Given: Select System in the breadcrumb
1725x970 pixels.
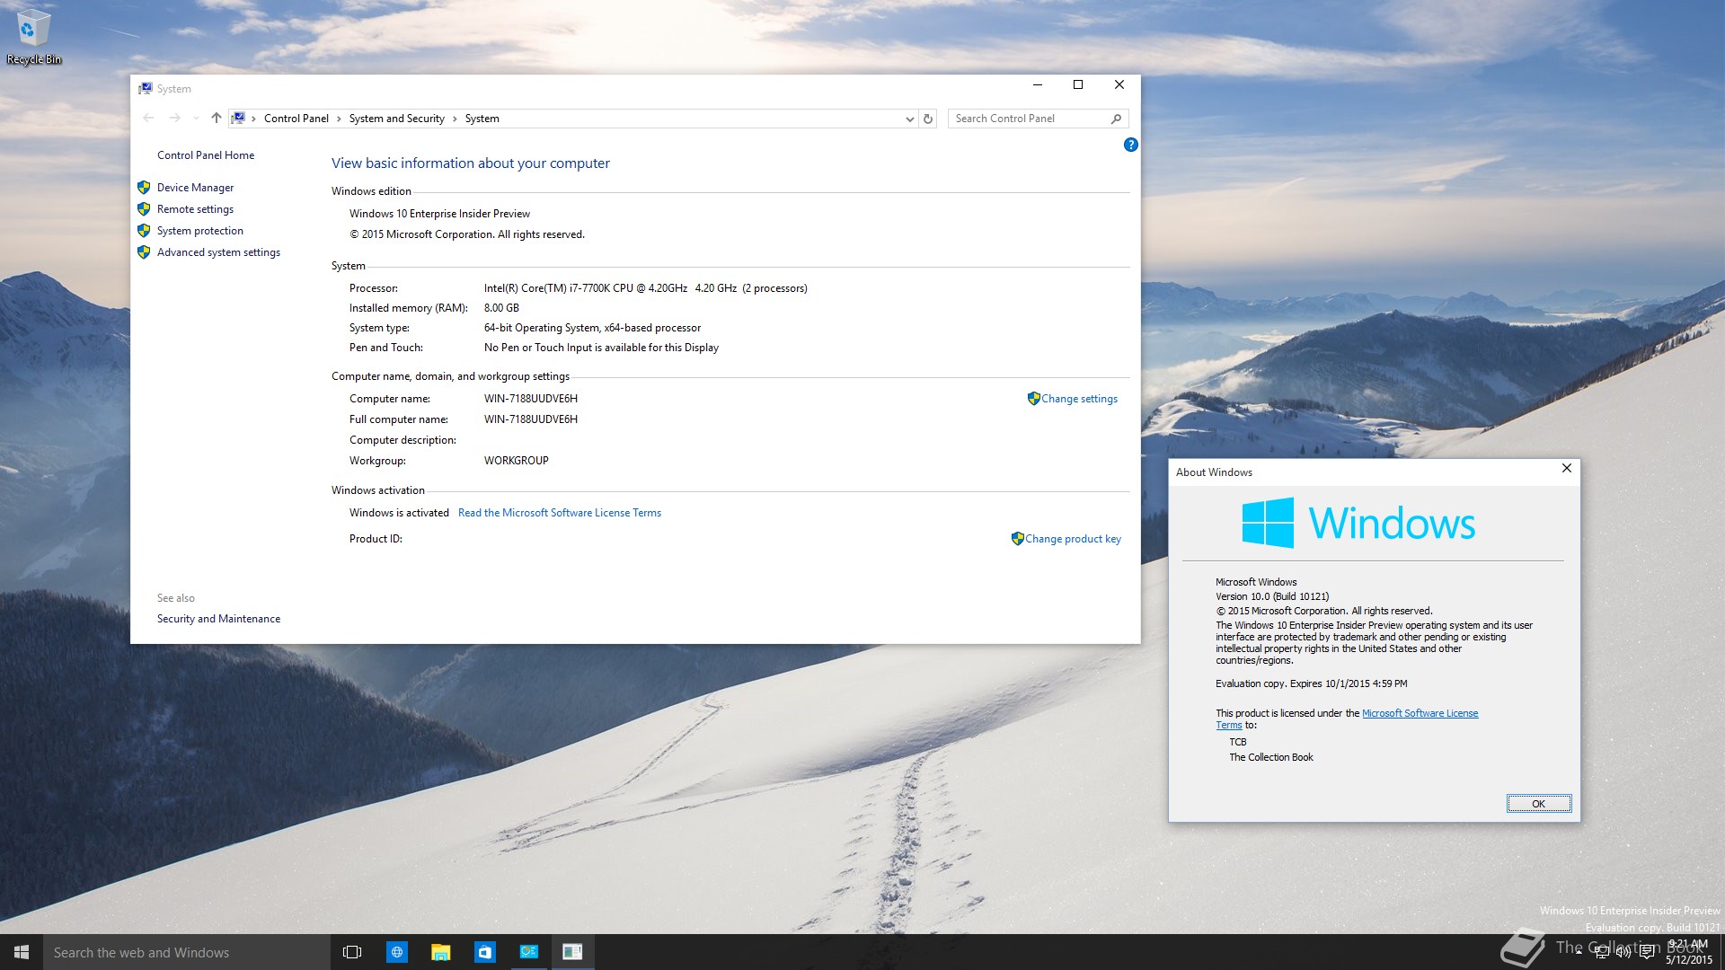Looking at the screenshot, I should (x=482, y=119).
